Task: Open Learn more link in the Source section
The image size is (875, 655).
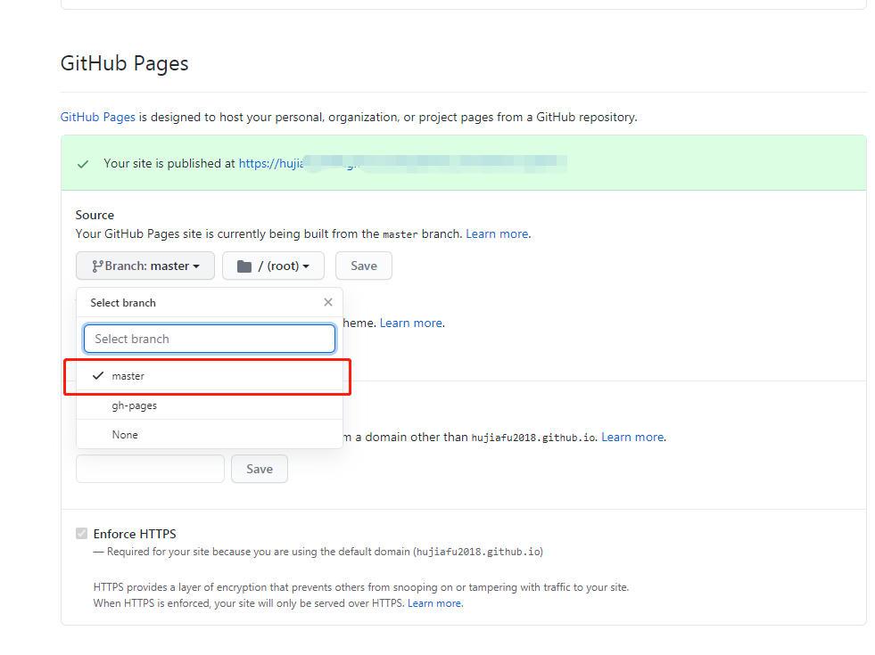Action: click(497, 234)
